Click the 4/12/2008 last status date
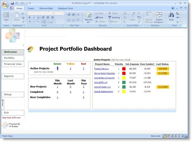The height and width of the screenshot is (142, 192). tap(163, 87)
